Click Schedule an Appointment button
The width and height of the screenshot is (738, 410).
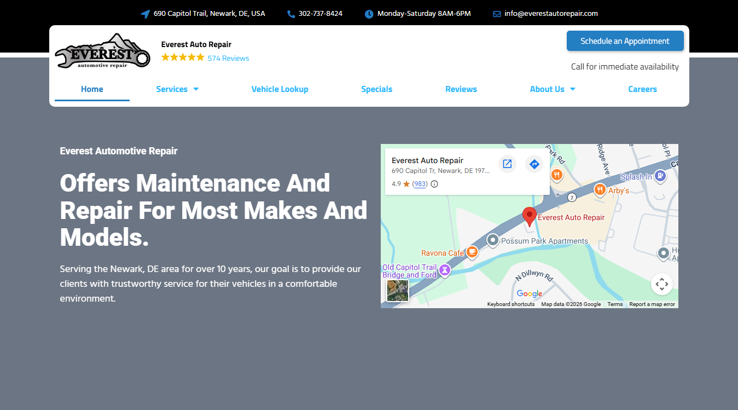[x=625, y=41]
